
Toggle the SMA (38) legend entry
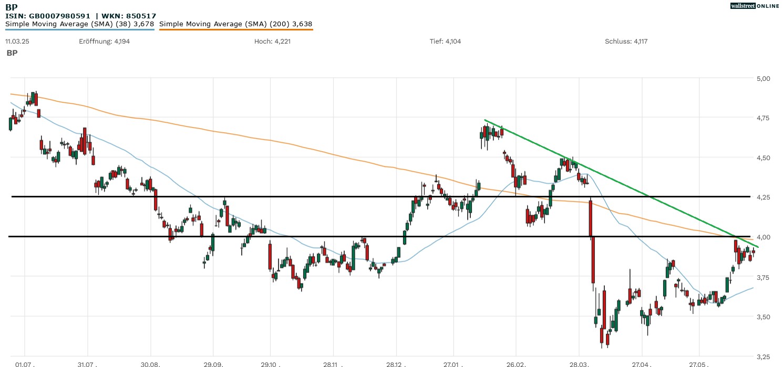click(80, 24)
